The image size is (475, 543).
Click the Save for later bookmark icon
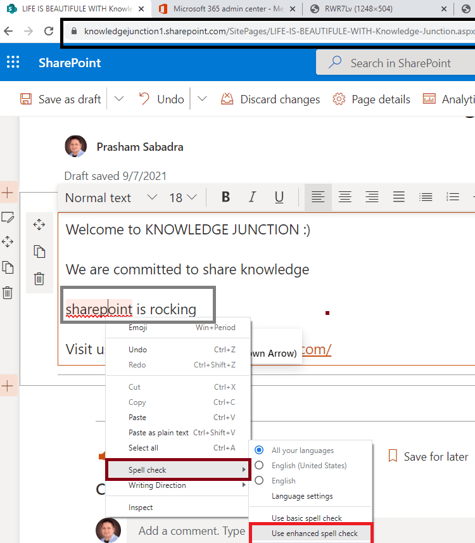pyautogui.click(x=393, y=456)
